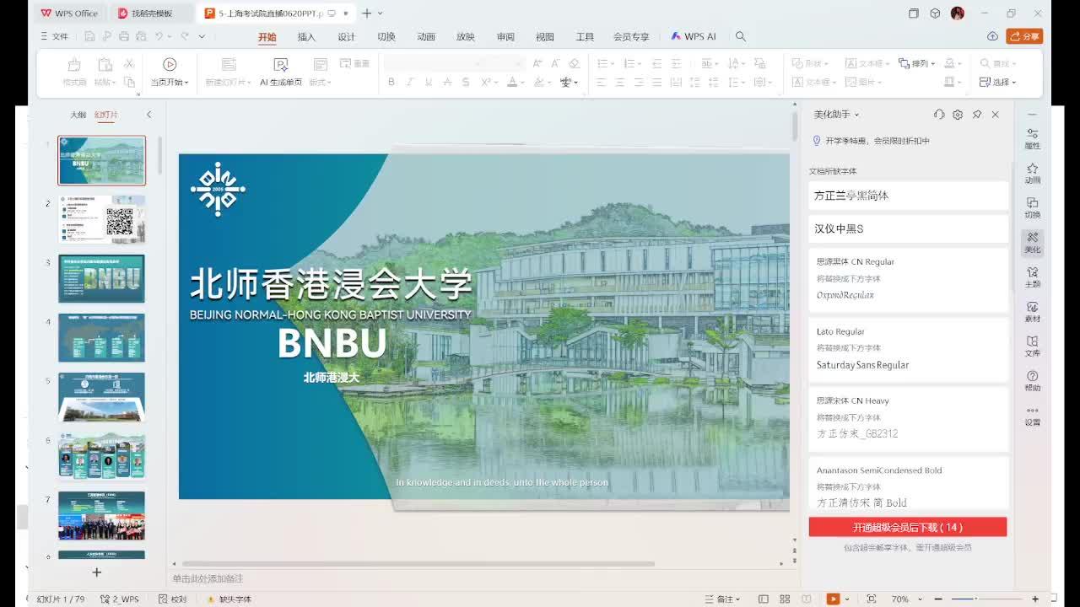Open the WPS AI tab
This screenshot has width=1080, height=607.
pyautogui.click(x=694, y=36)
